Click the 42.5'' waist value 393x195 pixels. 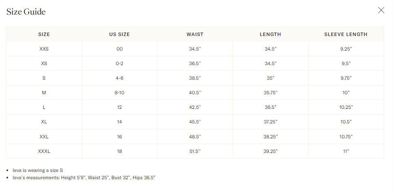point(195,107)
